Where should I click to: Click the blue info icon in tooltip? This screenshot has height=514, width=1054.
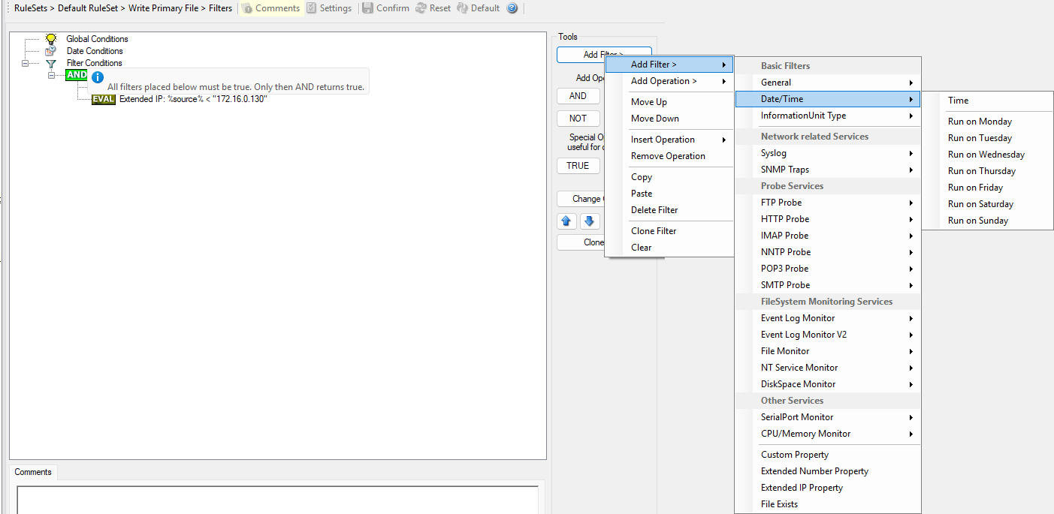click(x=97, y=77)
